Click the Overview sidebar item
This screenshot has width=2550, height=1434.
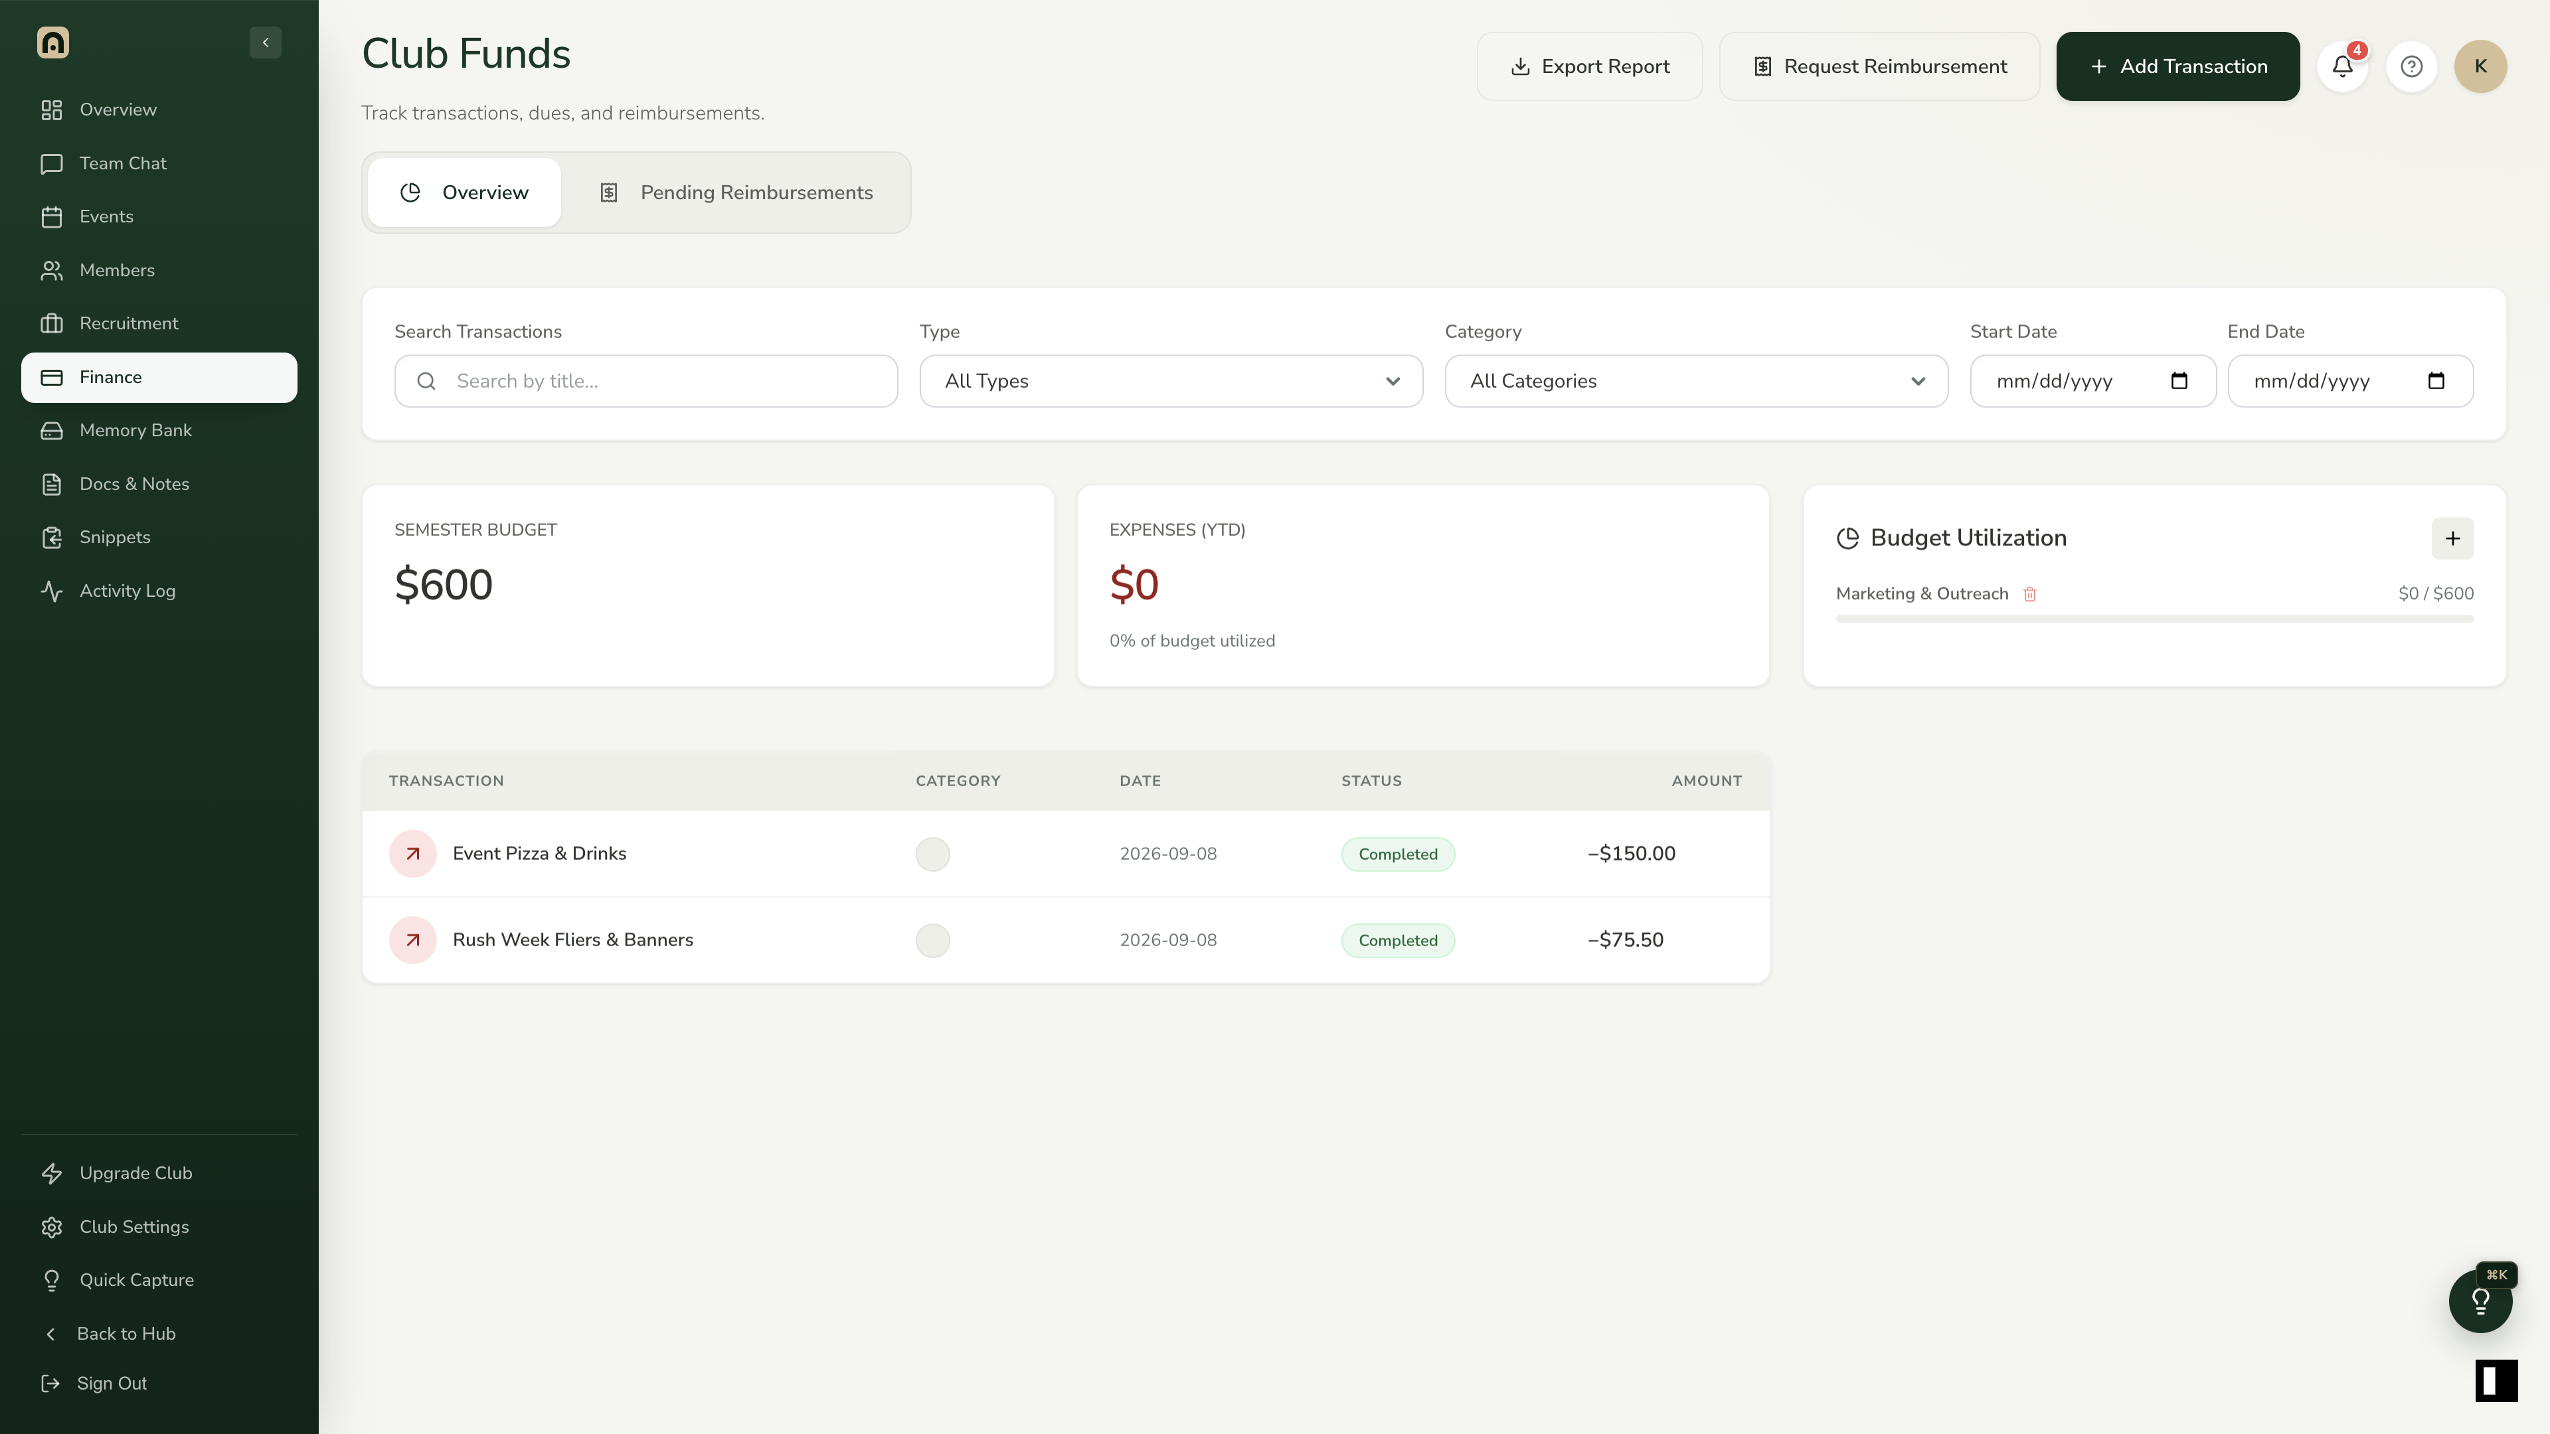(x=159, y=110)
